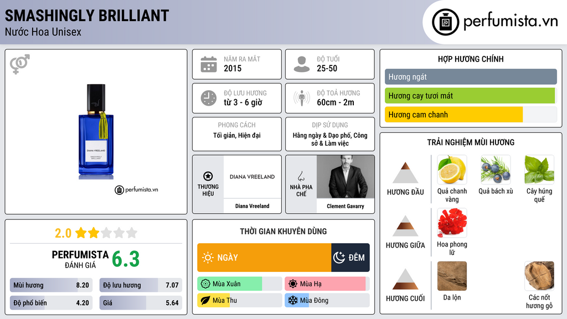The height and width of the screenshot is (319, 567).
Task: Click the perfumista.vn bottle logo icon
Action: coord(445,22)
